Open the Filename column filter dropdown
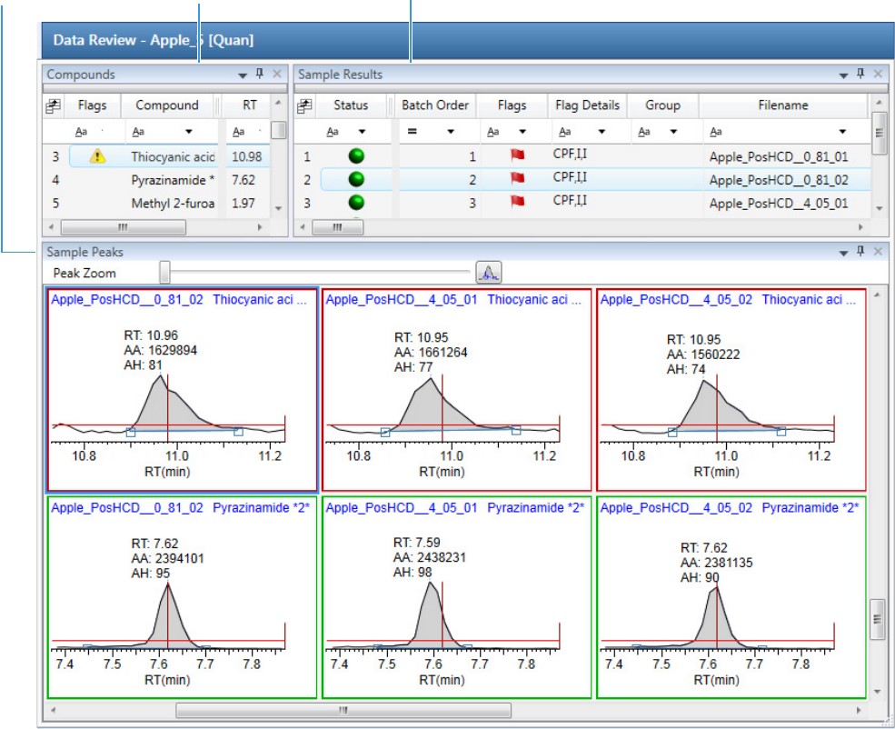The image size is (895, 729). pyautogui.click(x=842, y=132)
